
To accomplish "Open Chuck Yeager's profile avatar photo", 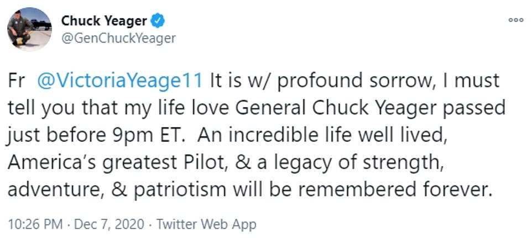I will tap(29, 29).
